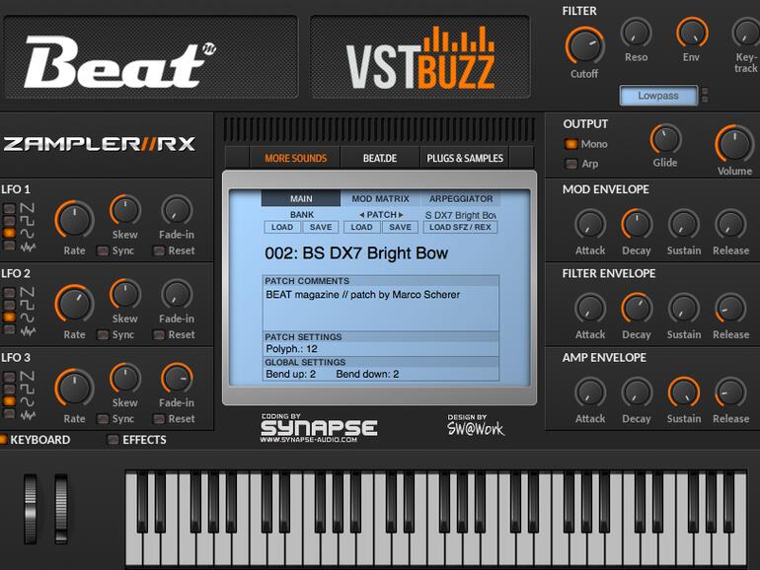The width and height of the screenshot is (760, 570).
Task: Click the LFO 3 Fade-in knob
Action: (177, 379)
